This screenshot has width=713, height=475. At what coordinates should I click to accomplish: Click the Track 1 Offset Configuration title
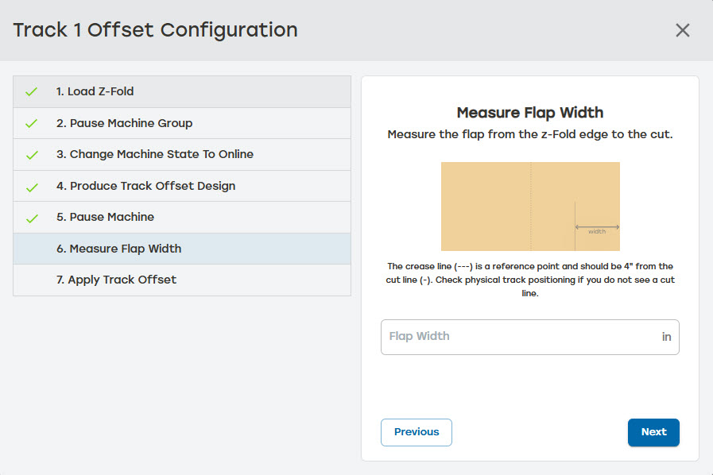coord(155,30)
